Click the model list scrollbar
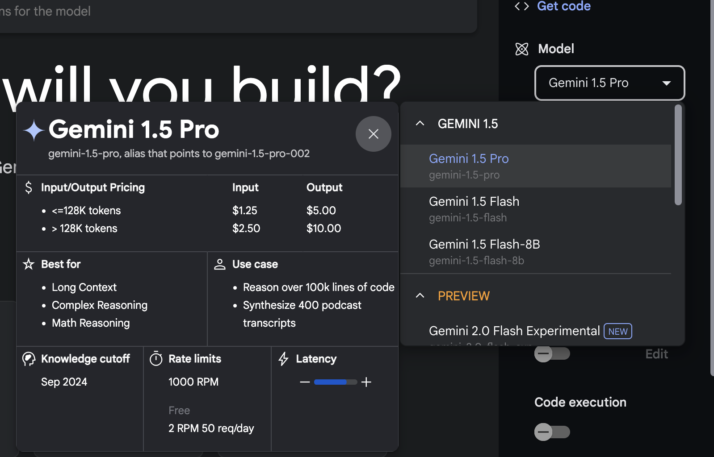Image resolution: width=714 pixels, height=457 pixels. [678, 155]
